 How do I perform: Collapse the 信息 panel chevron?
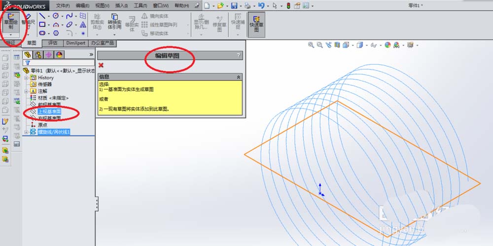(x=239, y=77)
